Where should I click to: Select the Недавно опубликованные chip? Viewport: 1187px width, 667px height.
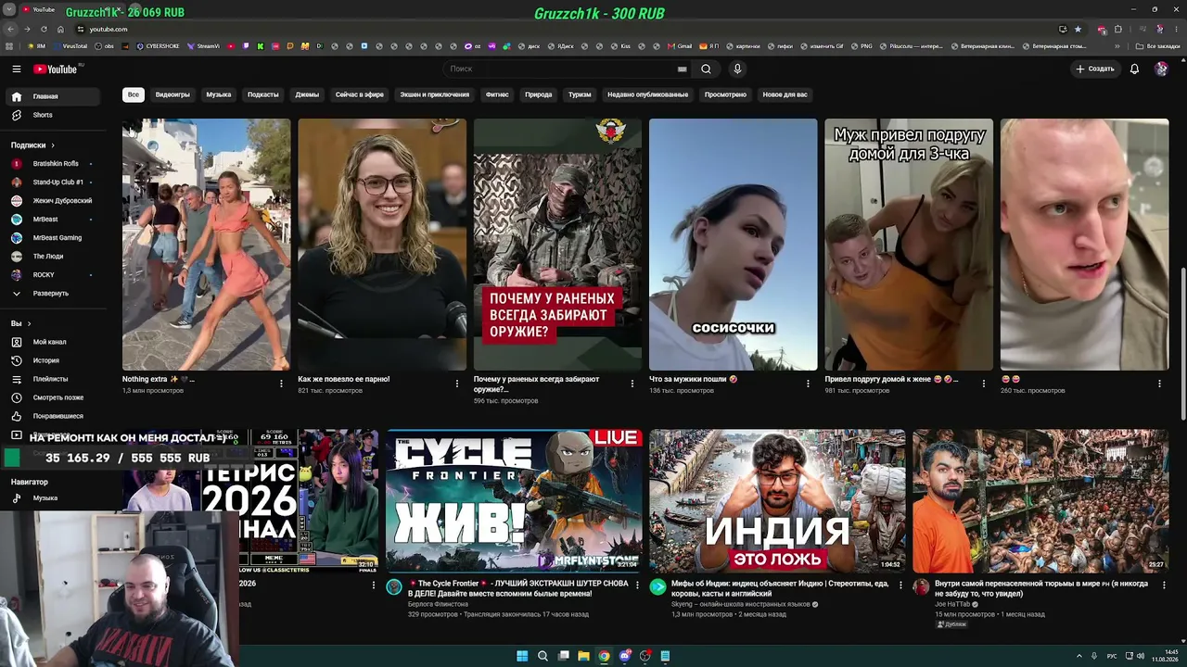[x=648, y=94]
